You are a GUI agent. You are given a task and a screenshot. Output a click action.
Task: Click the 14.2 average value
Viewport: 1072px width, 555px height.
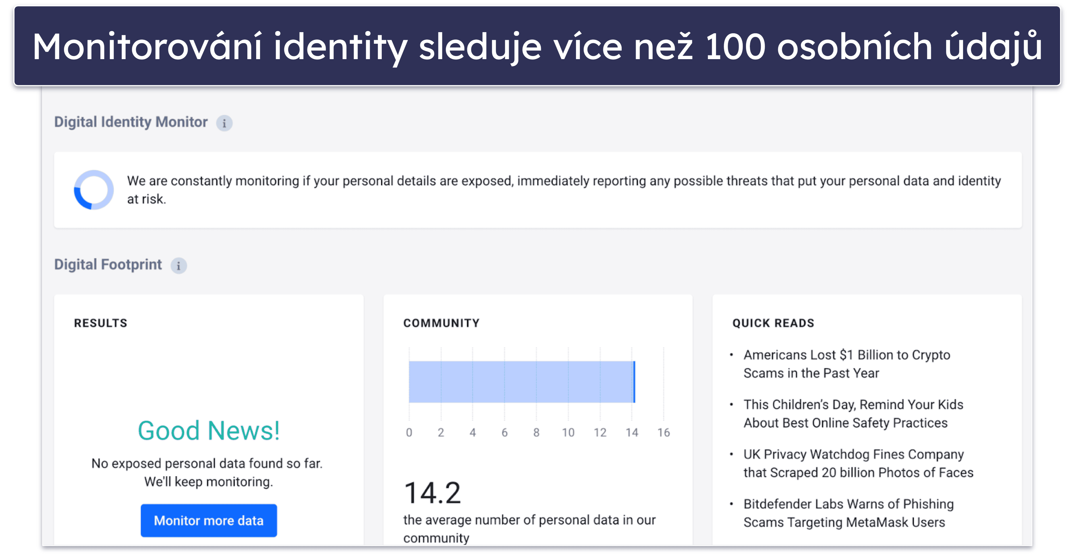[432, 493]
